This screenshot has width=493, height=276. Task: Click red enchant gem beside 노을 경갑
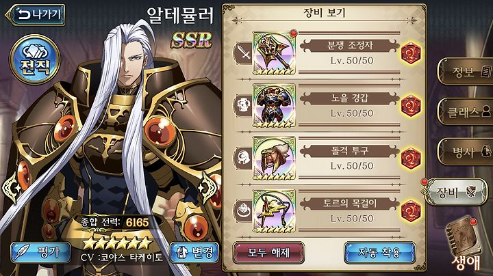coord(411,107)
